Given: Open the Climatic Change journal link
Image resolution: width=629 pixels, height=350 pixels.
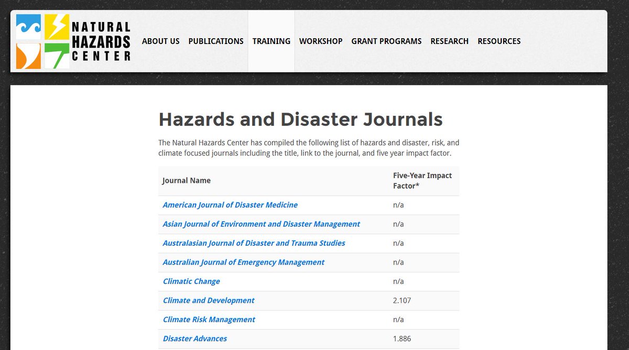Looking at the screenshot, I should (x=191, y=281).
